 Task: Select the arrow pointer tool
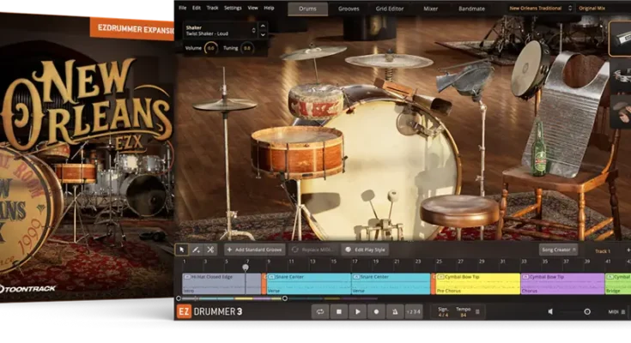(x=181, y=250)
